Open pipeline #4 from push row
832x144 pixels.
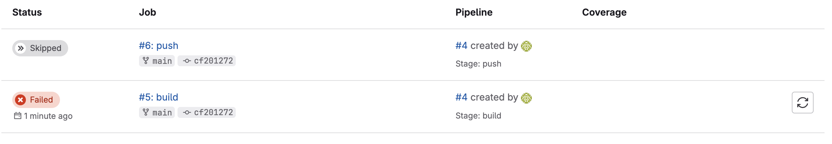[x=461, y=46]
